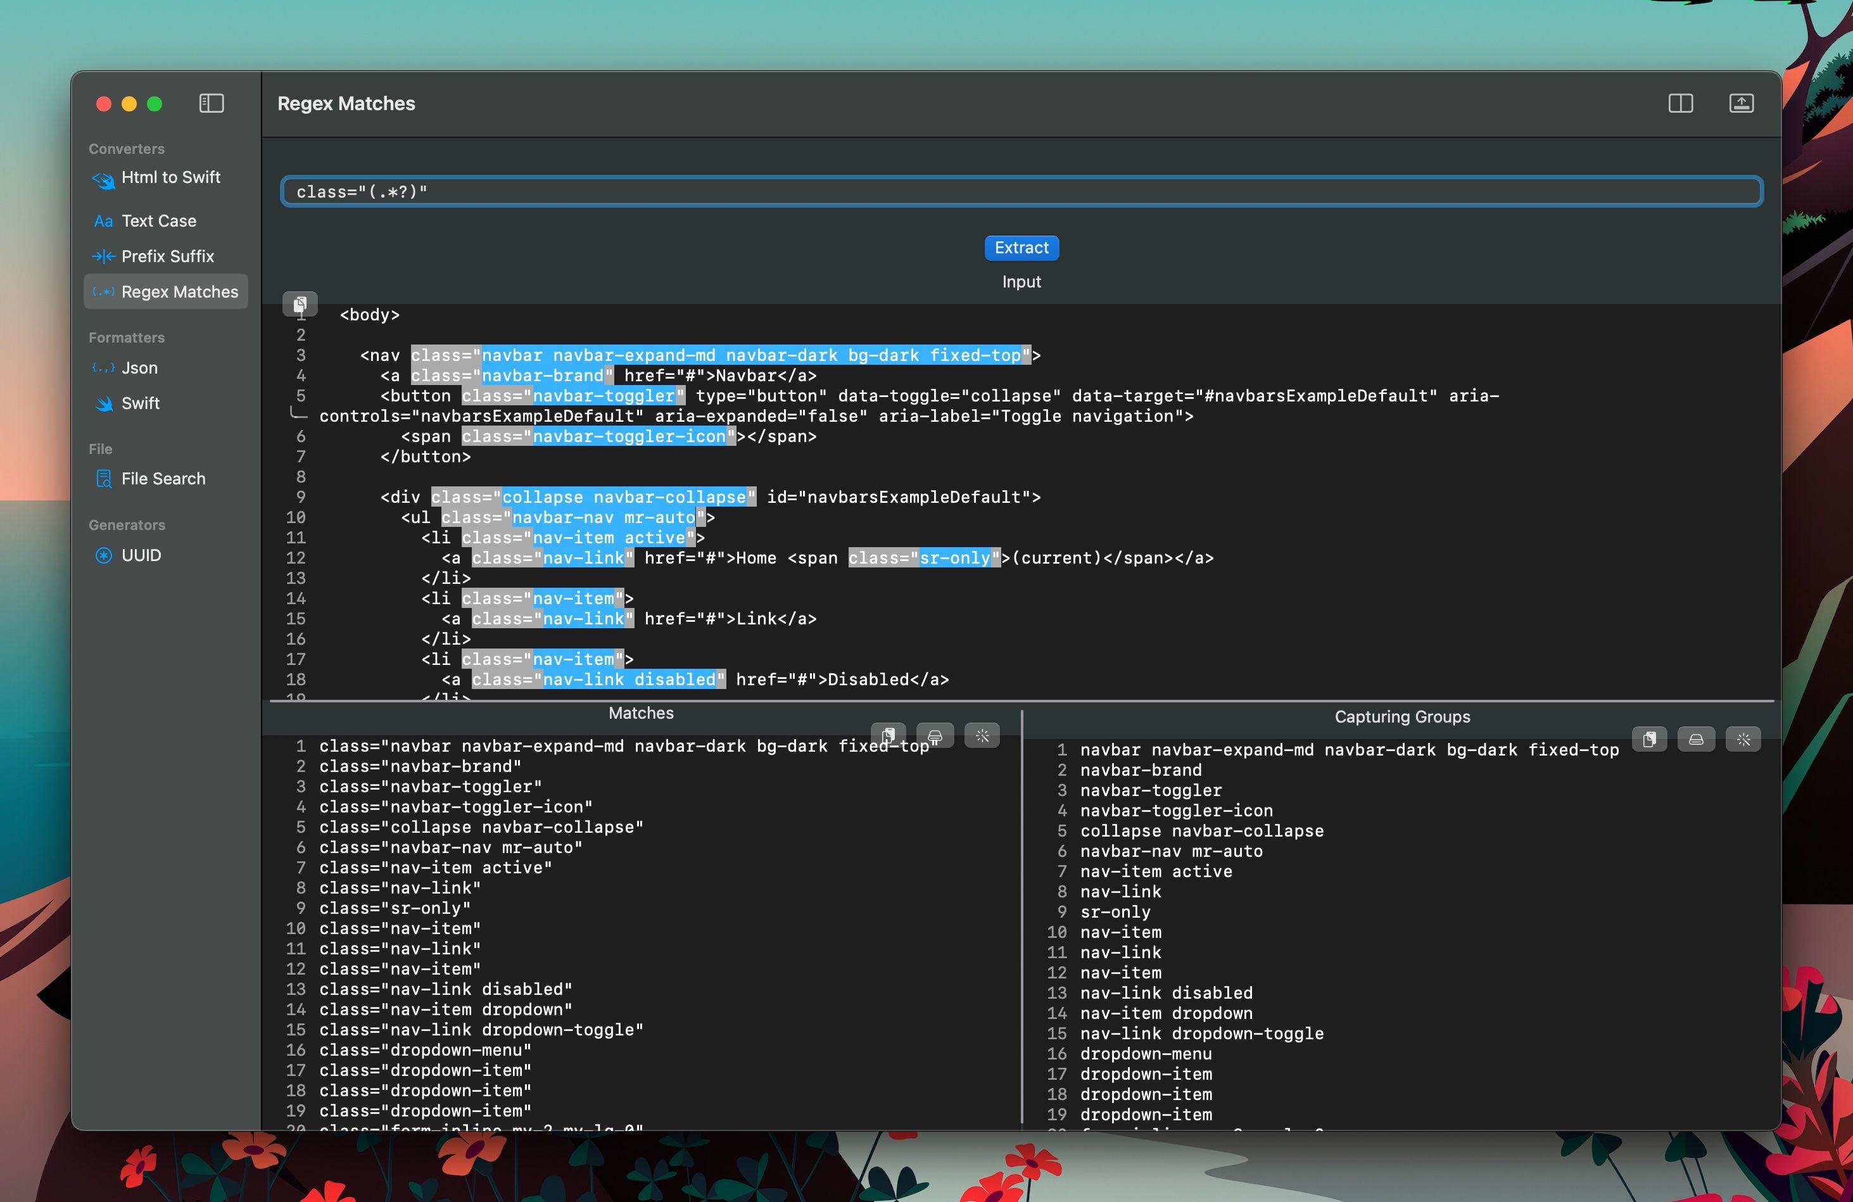
Task: Select match 16 class="dropdown-menu"
Action: coord(425,1049)
